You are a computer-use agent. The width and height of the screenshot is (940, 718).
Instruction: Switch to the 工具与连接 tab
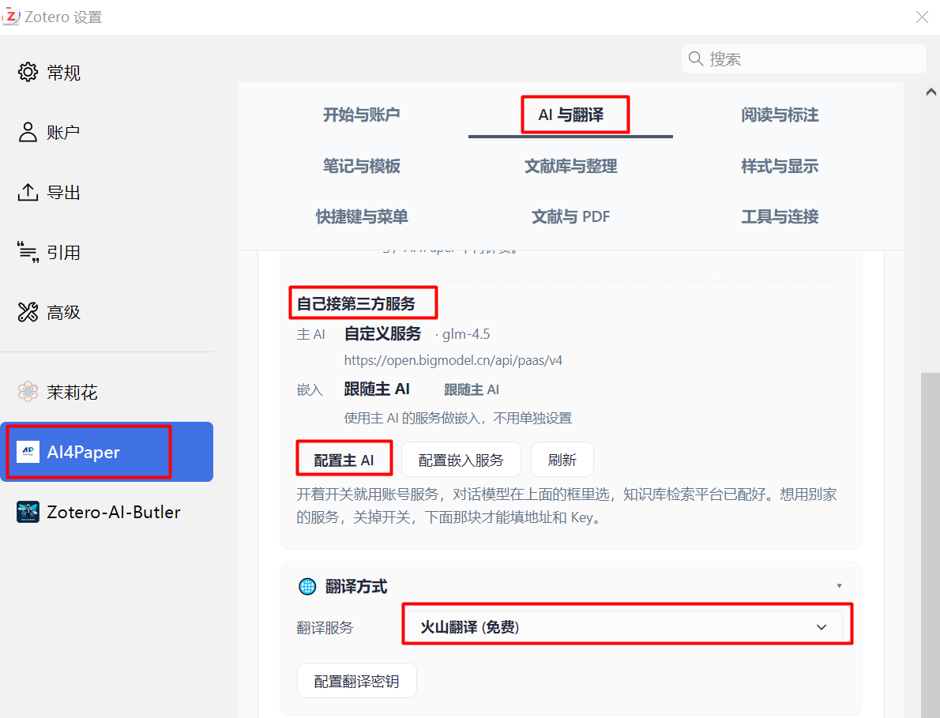780,216
